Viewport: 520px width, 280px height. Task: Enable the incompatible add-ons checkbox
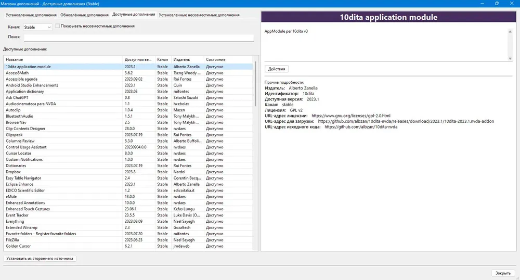[x=58, y=26]
